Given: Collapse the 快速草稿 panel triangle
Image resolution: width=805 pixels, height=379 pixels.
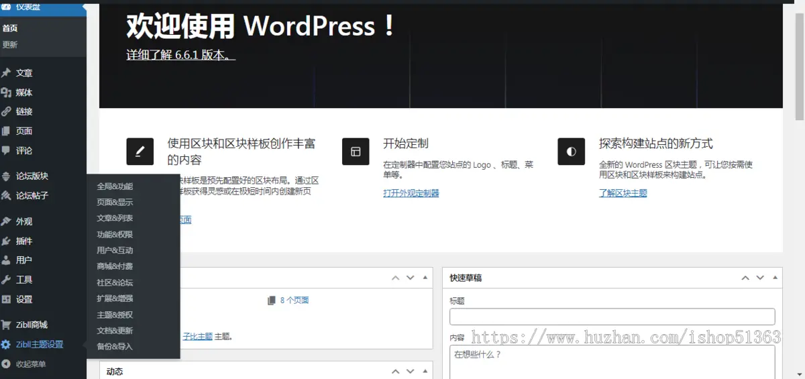Looking at the screenshot, I should click(775, 278).
